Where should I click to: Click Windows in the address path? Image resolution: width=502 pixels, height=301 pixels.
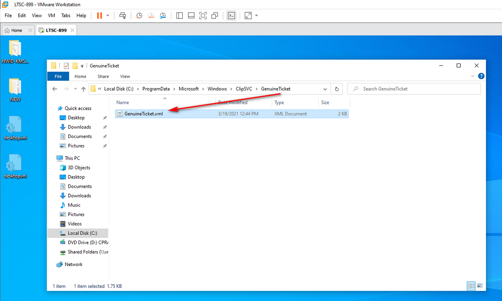tap(217, 89)
